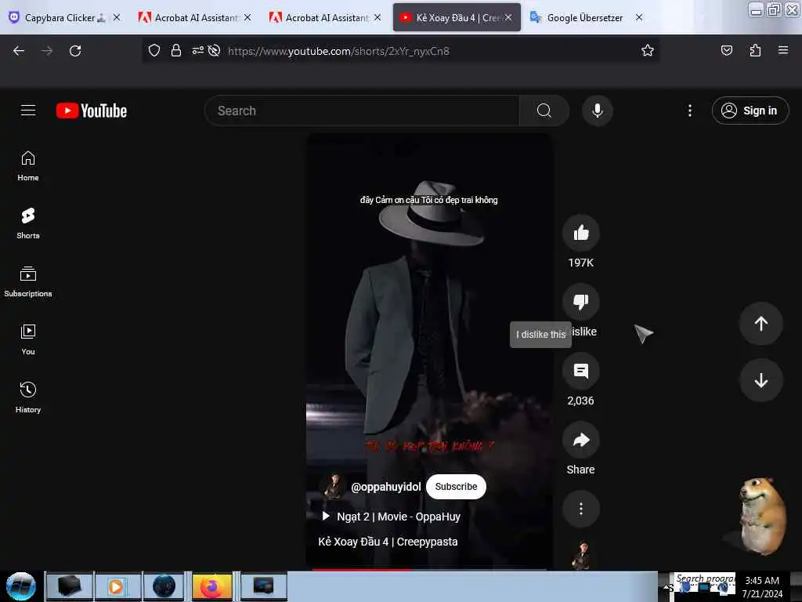Viewport: 802px width, 602px height.
Task: Open Subscriptions in the sidebar
Action: click(x=28, y=281)
